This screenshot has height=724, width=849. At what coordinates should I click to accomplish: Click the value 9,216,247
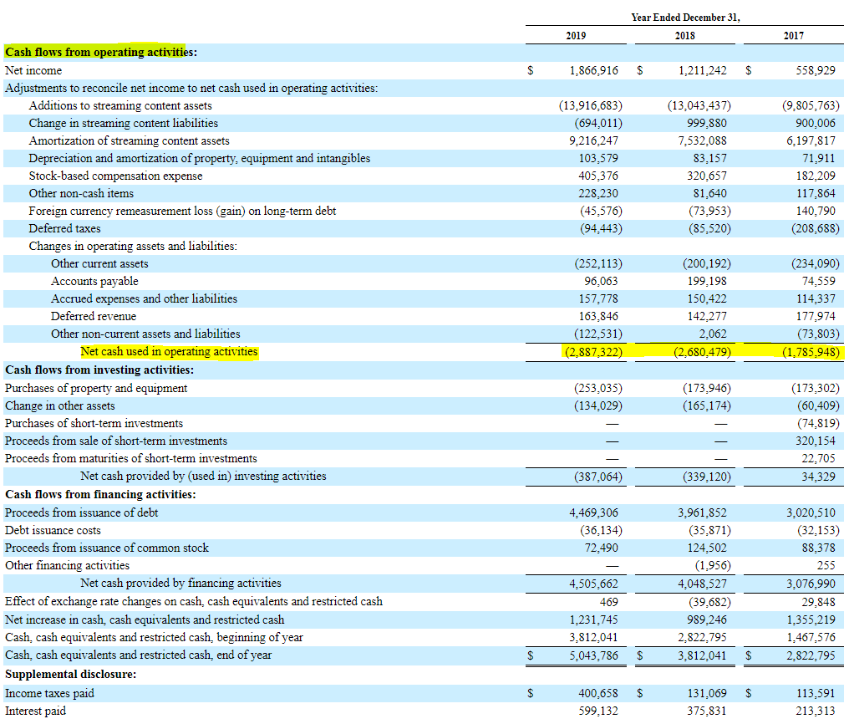pyautogui.click(x=593, y=140)
